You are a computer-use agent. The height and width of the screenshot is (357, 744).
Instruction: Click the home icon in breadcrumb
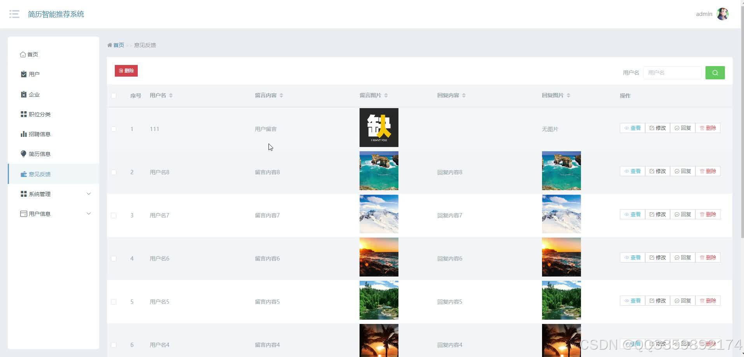[x=110, y=45]
